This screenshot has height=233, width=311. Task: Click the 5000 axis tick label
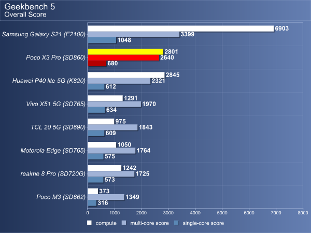(x=222, y=213)
